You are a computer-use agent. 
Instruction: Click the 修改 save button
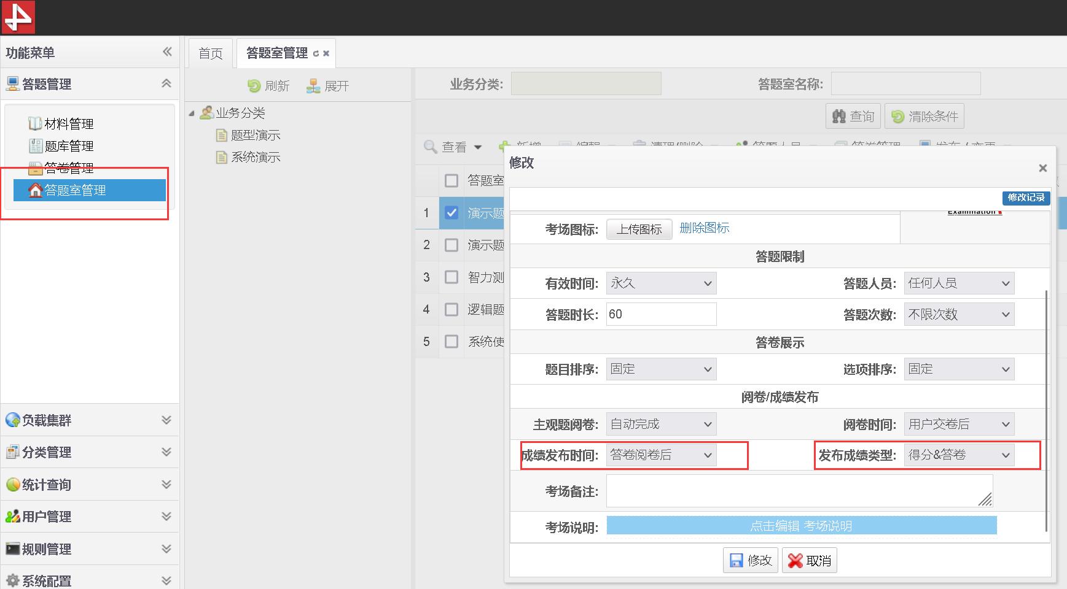[x=751, y=560]
